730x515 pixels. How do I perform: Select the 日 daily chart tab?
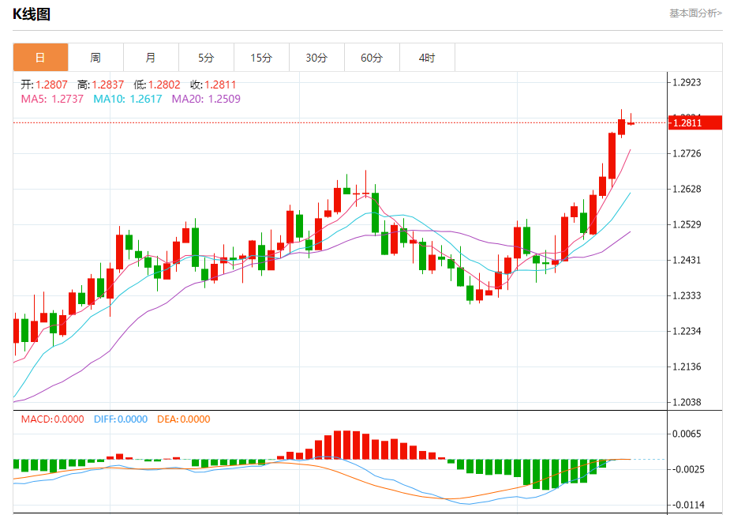coord(40,58)
